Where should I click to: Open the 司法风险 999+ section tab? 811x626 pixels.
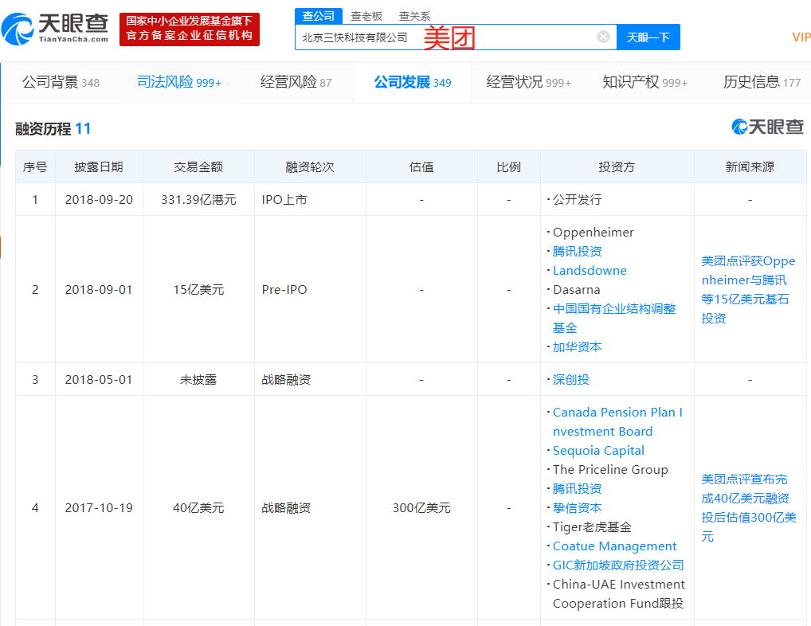(179, 82)
